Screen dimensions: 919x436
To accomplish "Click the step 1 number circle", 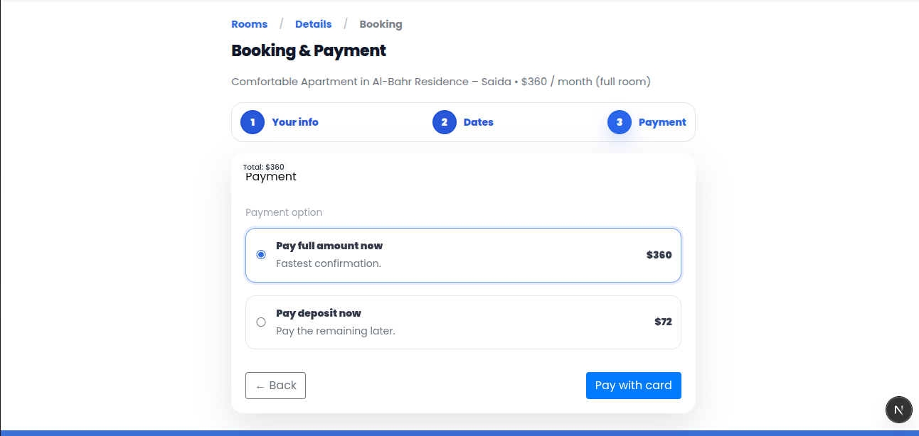I will 253,122.
